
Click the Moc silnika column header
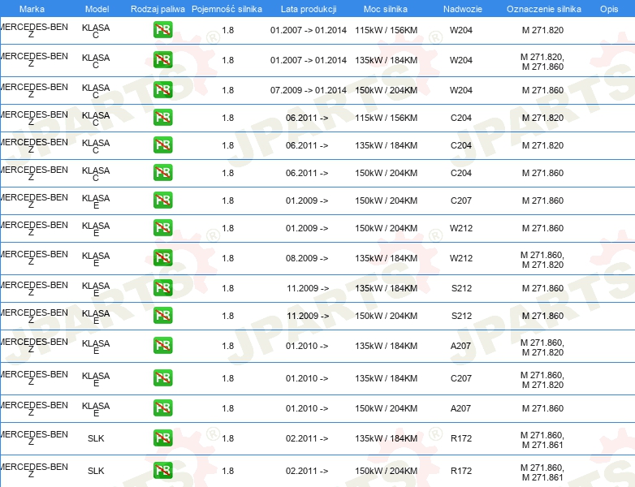(x=386, y=9)
